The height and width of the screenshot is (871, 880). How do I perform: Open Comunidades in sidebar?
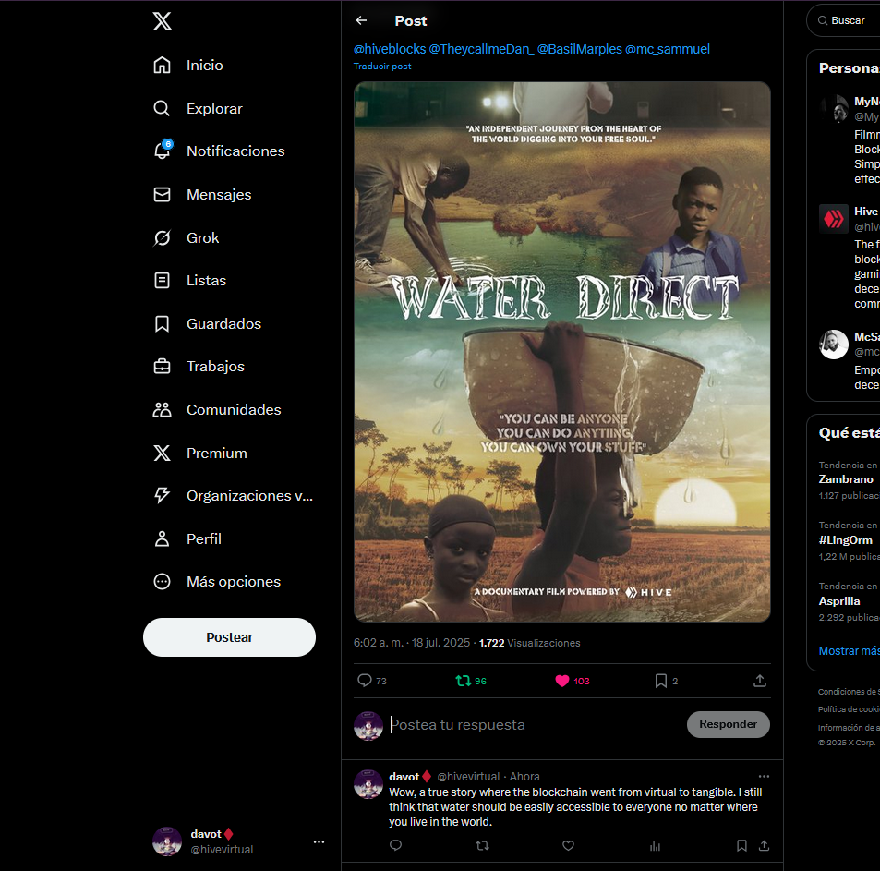[217, 410]
